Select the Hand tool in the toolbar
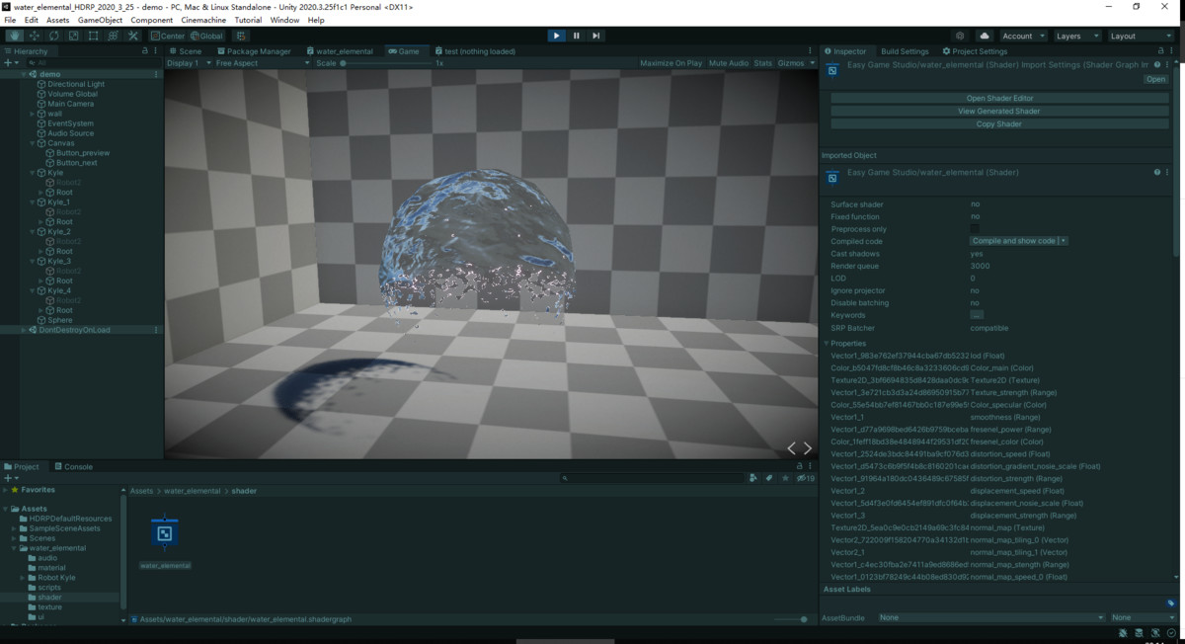Viewport: 1185px width, 644px height. pos(14,36)
